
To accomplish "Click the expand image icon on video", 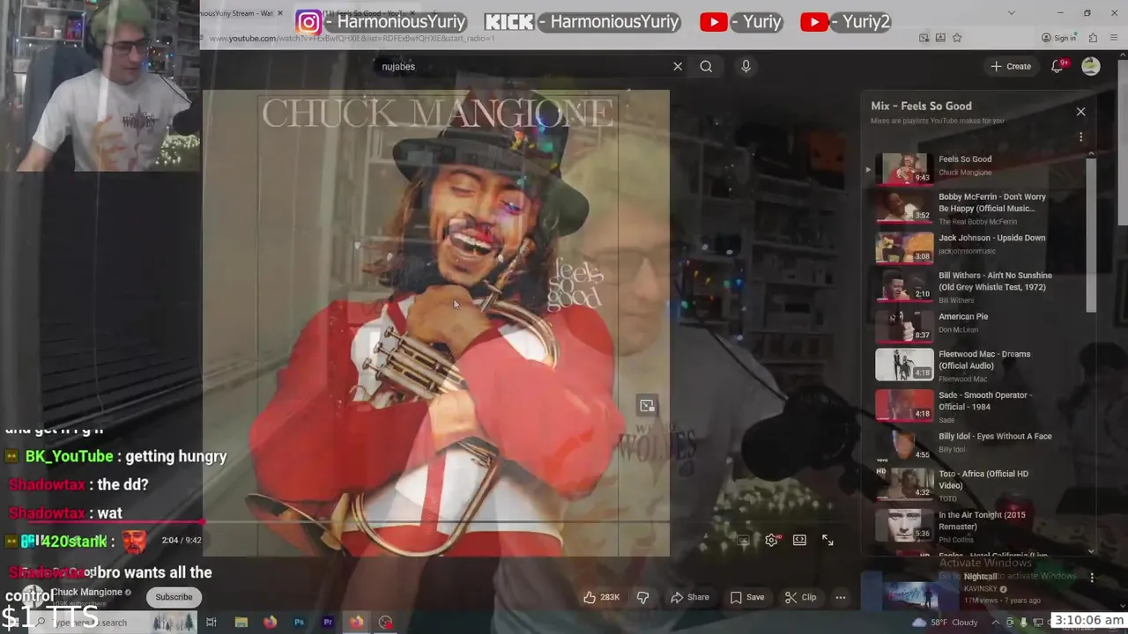I will [x=647, y=405].
